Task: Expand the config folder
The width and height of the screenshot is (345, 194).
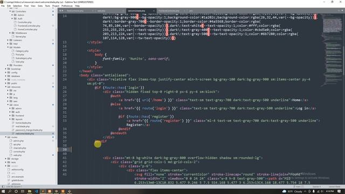Action: (x=6, y=72)
